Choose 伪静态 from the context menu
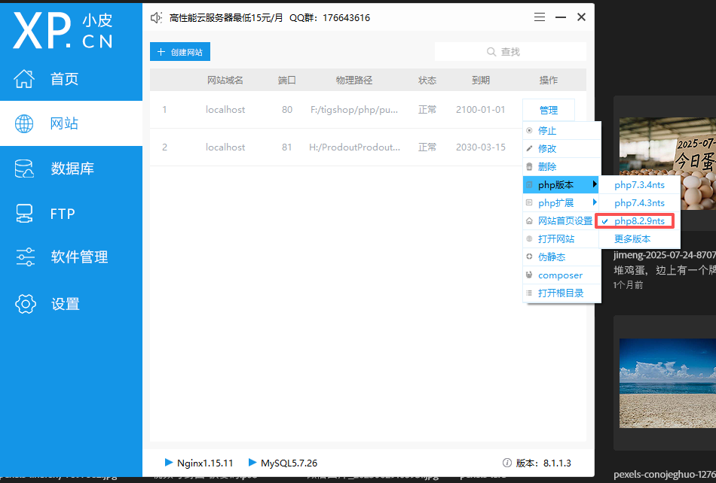Image resolution: width=716 pixels, height=483 pixels. point(551,257)
